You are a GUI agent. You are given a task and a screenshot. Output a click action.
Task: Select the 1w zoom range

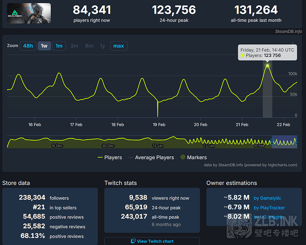pos(44,46)
